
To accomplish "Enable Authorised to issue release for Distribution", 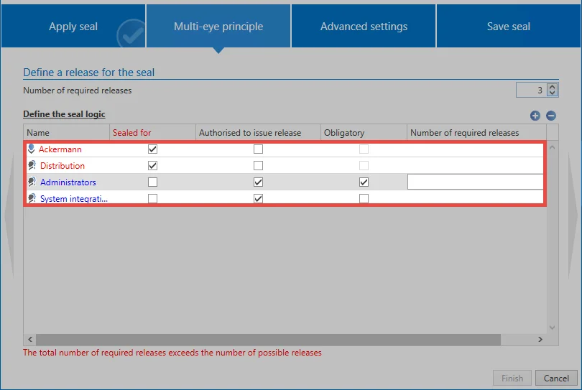I will [x=259, y=165].
